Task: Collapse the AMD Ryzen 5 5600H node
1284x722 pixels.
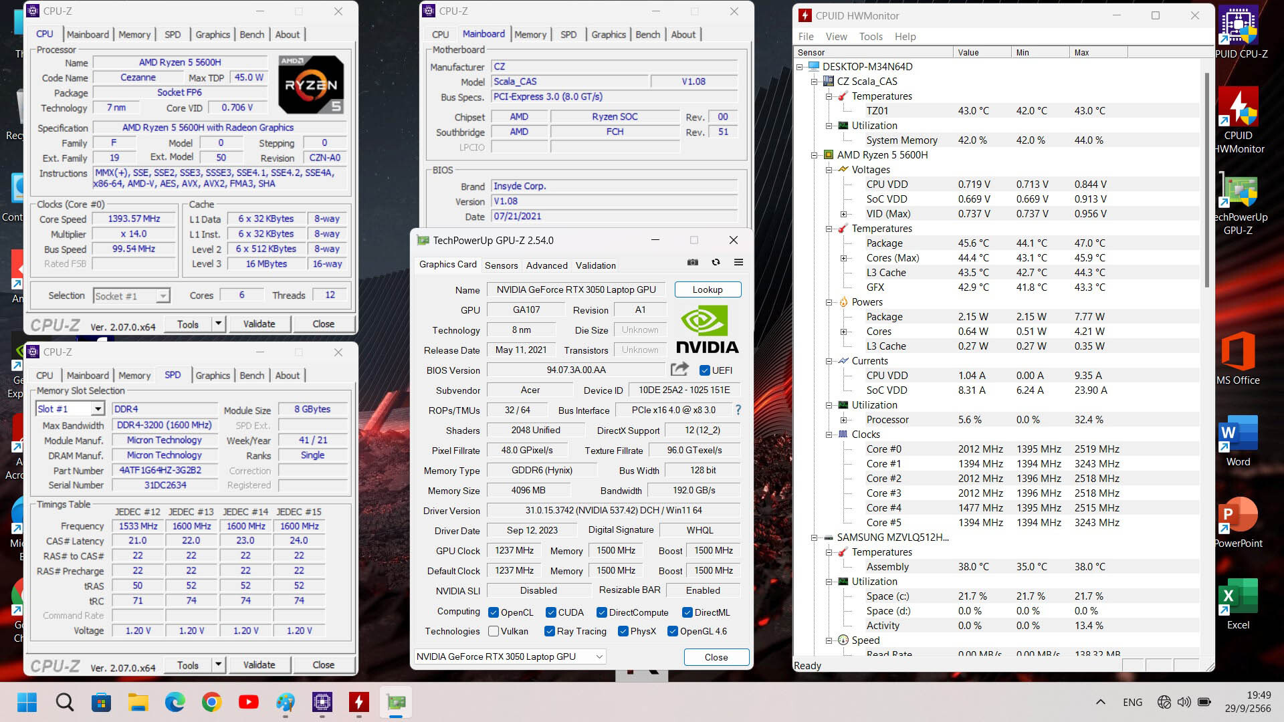Action: pyautogui.click(x=815, y=155)
